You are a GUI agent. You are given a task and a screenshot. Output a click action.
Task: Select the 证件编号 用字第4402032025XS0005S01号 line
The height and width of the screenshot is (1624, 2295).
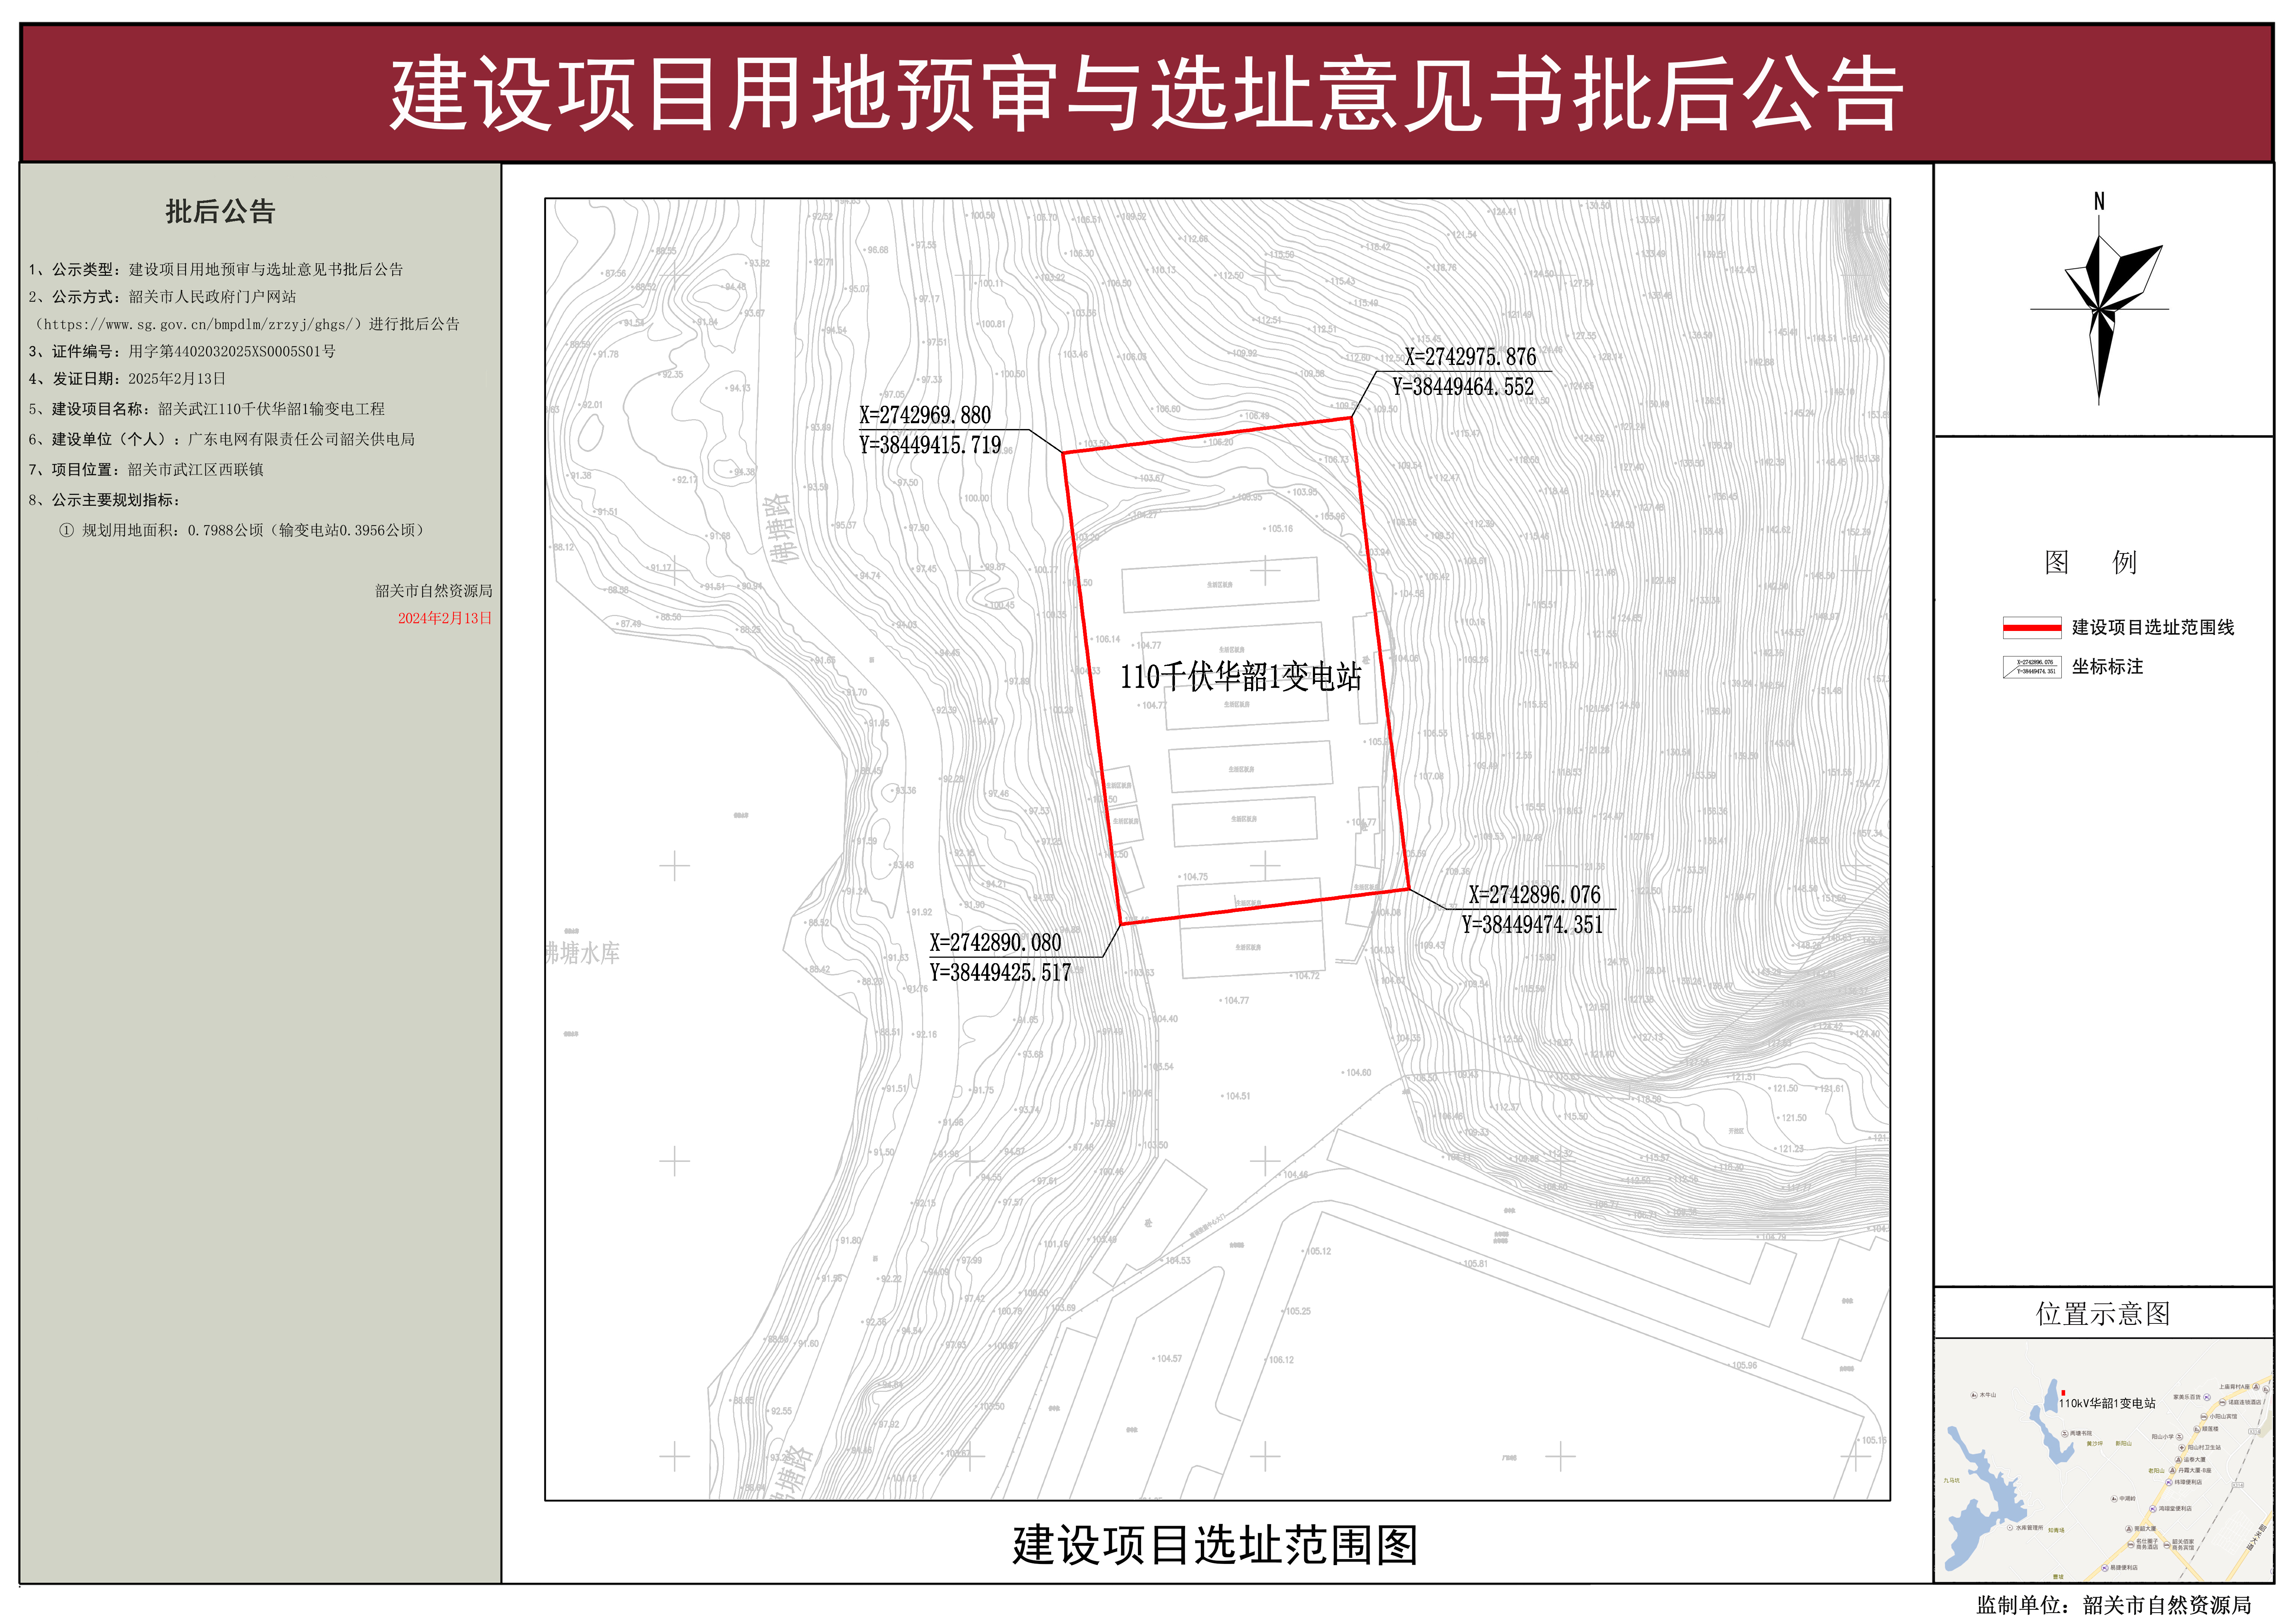182,352
